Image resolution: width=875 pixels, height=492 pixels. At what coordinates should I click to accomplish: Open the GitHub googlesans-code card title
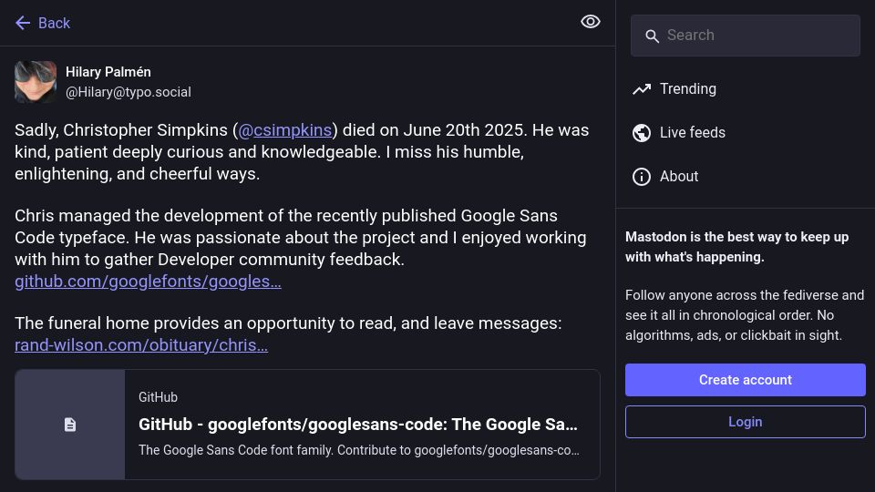[357, 425]
